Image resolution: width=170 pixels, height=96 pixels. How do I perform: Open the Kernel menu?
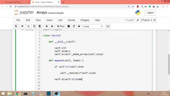[71, 20]
